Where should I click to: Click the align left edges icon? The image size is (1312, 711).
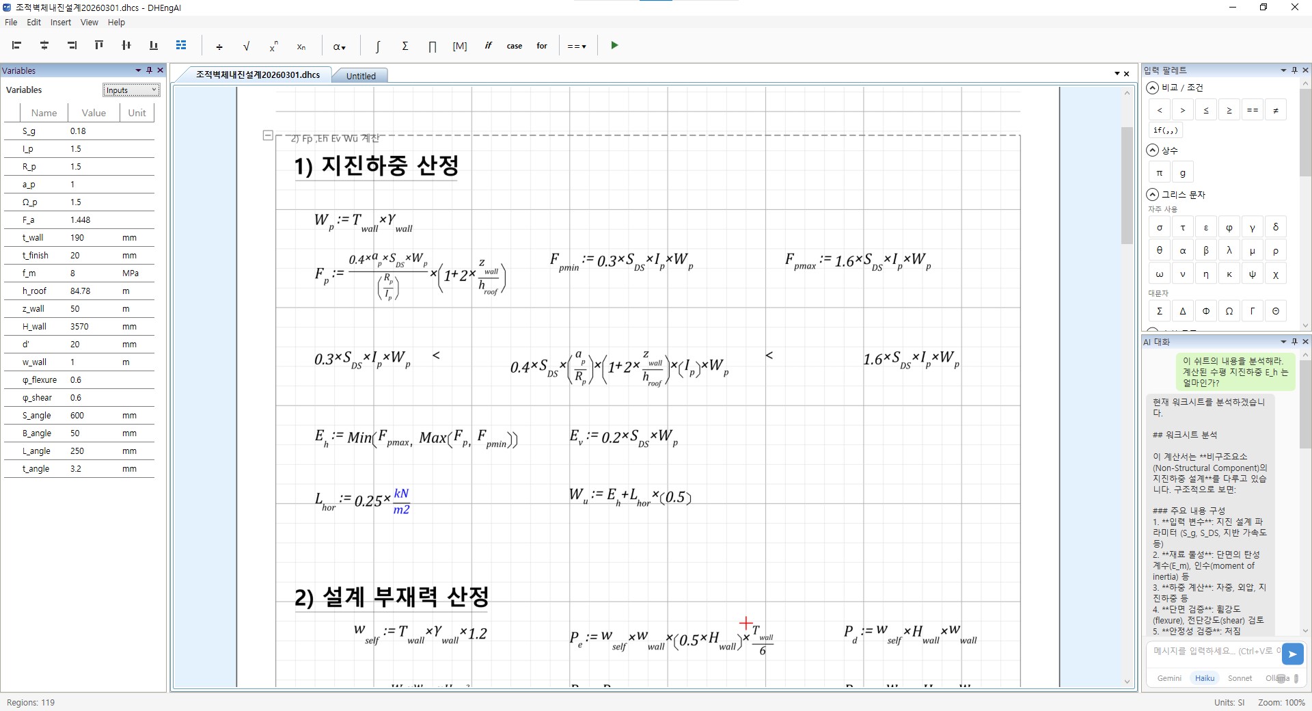point(17,46)
